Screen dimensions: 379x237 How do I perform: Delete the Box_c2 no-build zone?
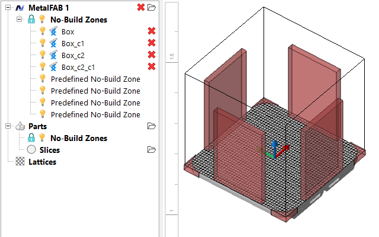(x=152, y=55)
